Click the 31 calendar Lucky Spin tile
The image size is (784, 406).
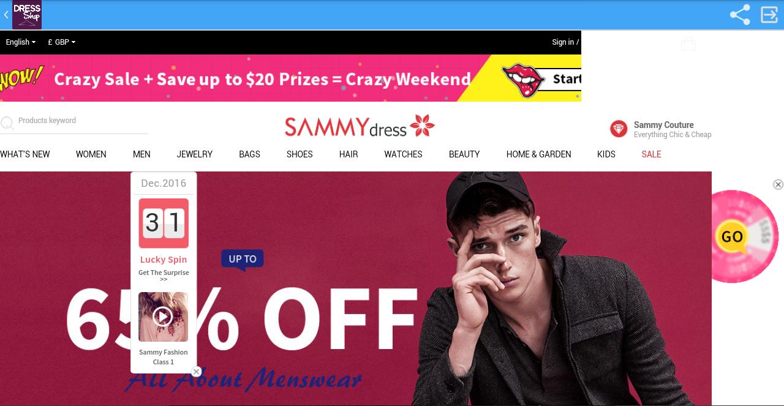(164, 223)
